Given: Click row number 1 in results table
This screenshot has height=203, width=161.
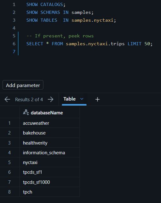Looking at the screenshot, I should [x=9, y=123].
